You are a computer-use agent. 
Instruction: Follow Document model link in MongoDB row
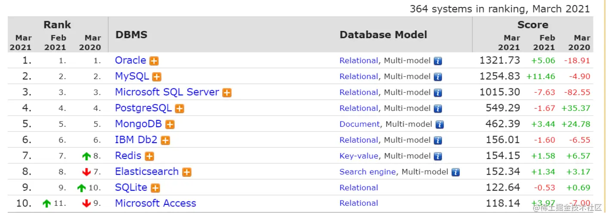click(x=360, y=125)
